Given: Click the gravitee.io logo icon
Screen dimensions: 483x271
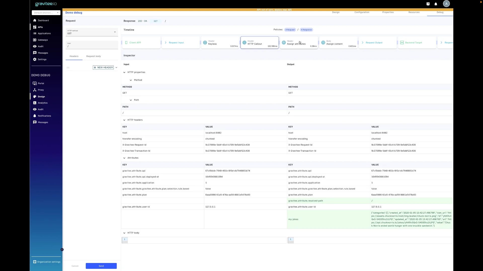Looking at the screenshot, I should click(x=46, y=4).
